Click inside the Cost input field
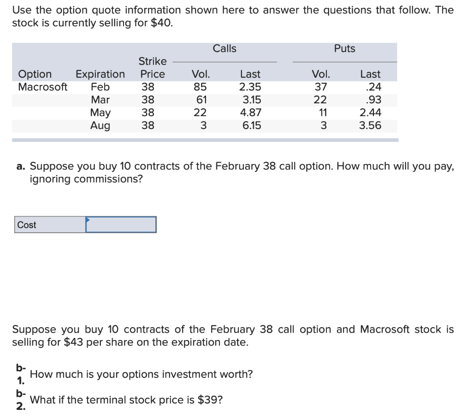 [121, 225]
